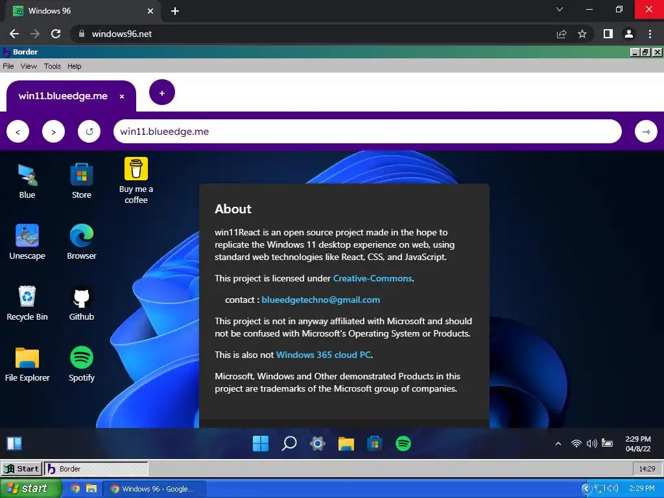Click the Windows 96 clock 14:29

(647, 469)
